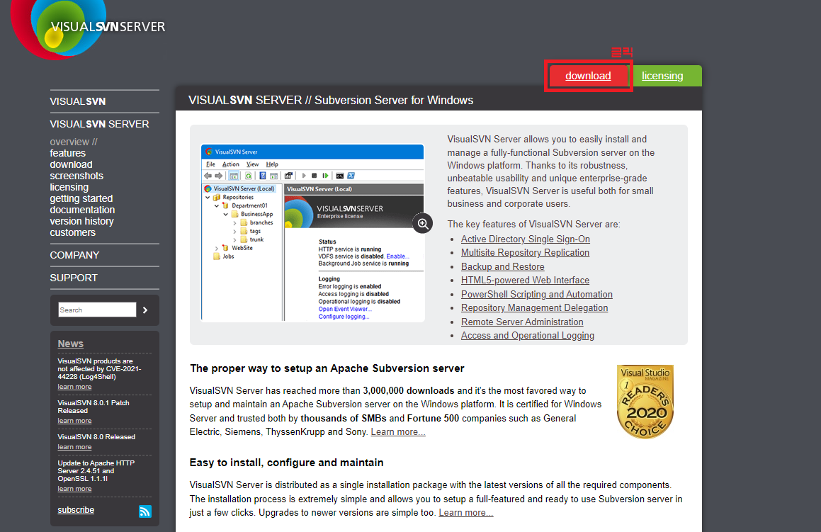This screenshot has width=821, height=532.
Task: Open COMPANY section in sidebar
Action: point(74,256)
